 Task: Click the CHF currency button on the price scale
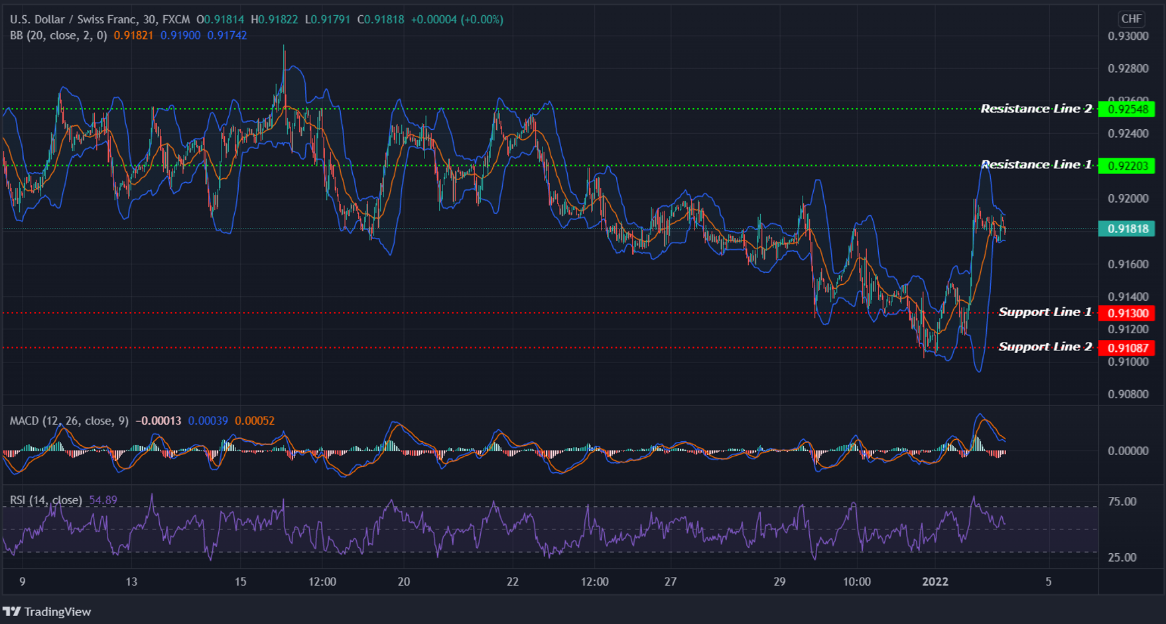[1132, 19]
